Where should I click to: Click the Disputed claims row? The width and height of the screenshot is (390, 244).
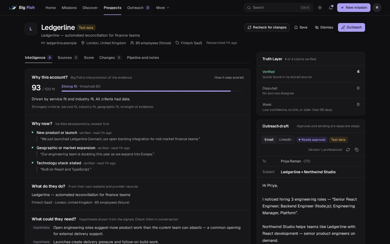coord(311,91)
